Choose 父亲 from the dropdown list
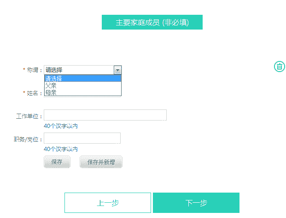This screenshot has height=218, width=286. point(83,85)
